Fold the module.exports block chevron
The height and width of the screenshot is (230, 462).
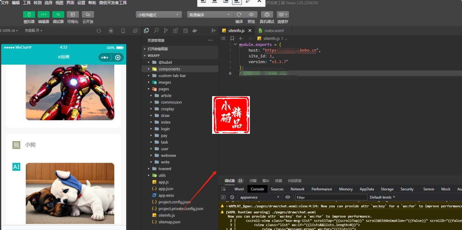(235, 45)
